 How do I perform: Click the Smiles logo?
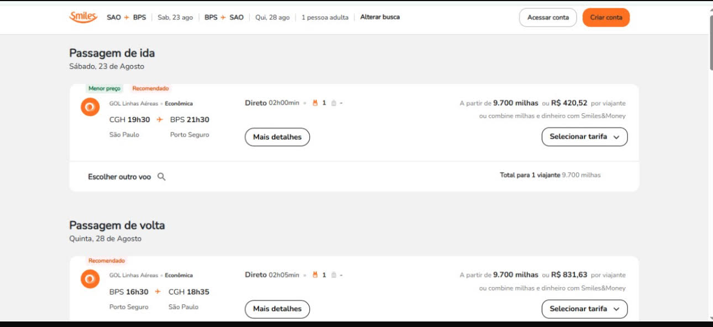pyautogui.click(x=83, y=17)
